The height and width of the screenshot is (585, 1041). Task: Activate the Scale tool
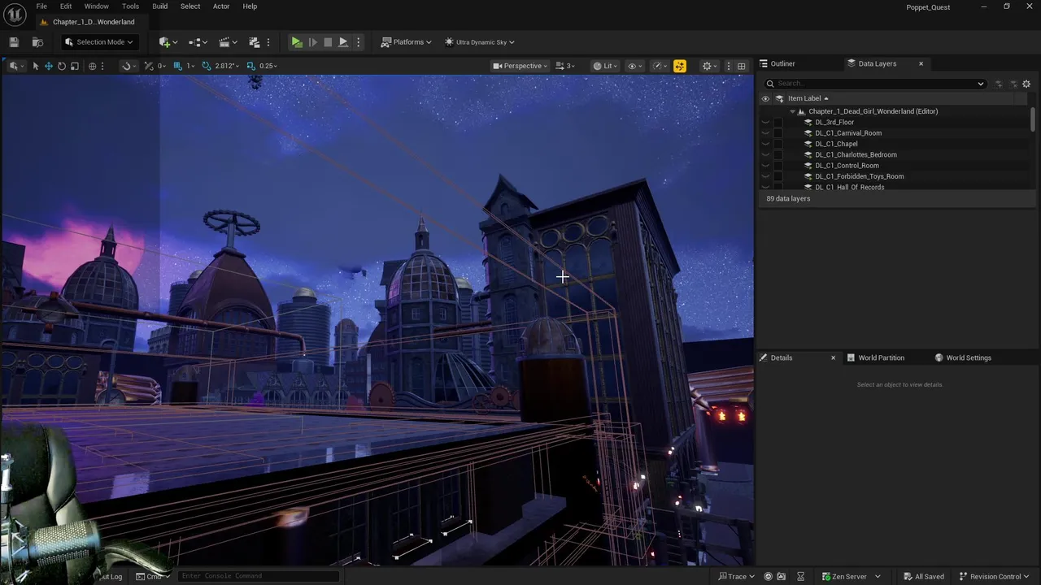pyautogui.click(x=74, y=66)
